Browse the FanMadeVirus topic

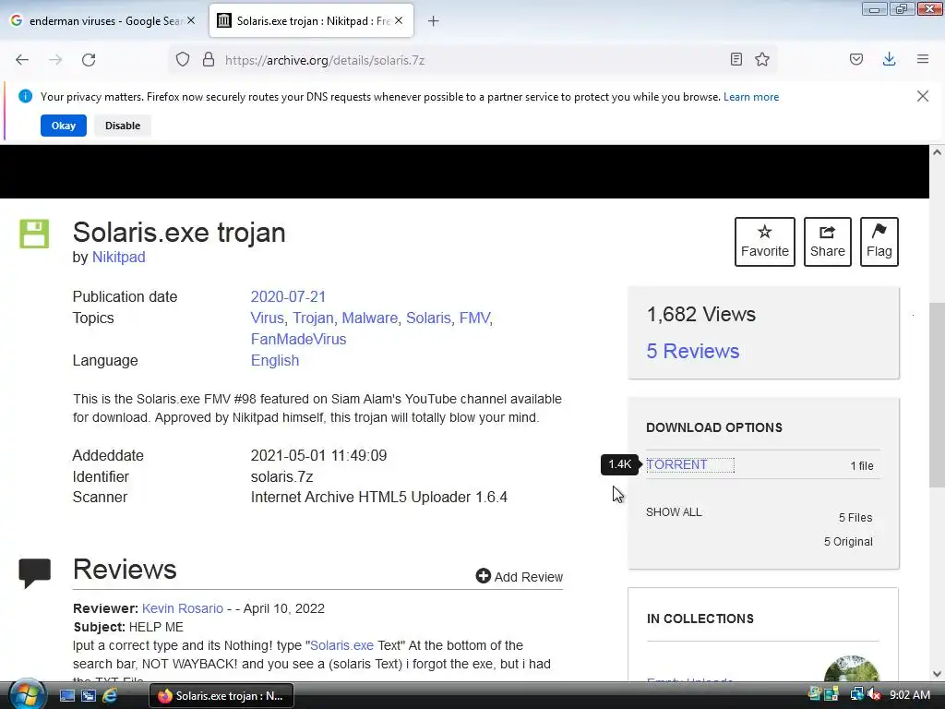(x=298, y=339)
